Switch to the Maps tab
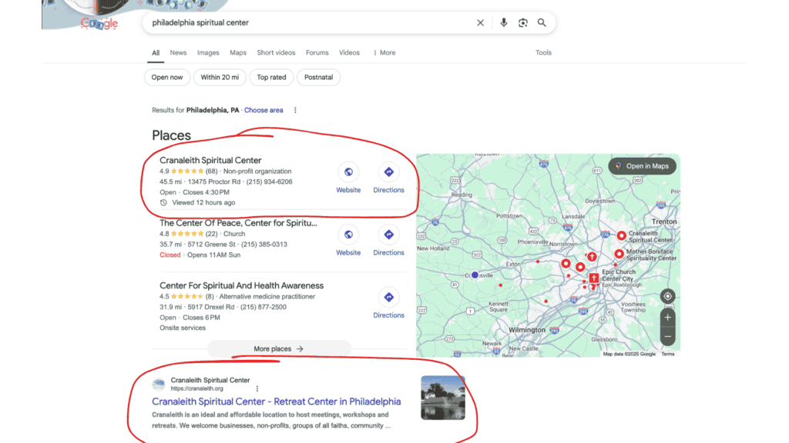789x443 pixels. (238, 53)
